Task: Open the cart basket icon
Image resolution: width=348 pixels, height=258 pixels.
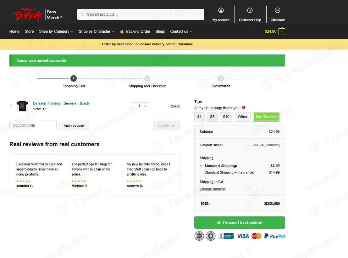Action: click(282, 32)
